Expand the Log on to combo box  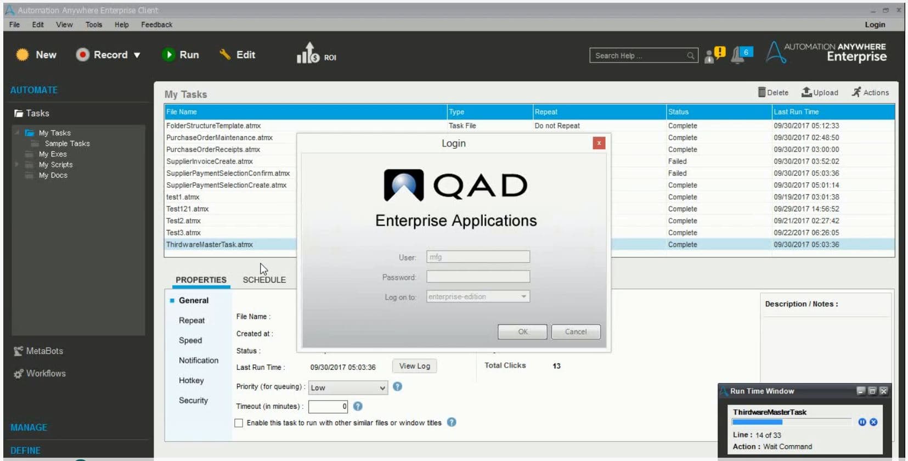[478, 296]
